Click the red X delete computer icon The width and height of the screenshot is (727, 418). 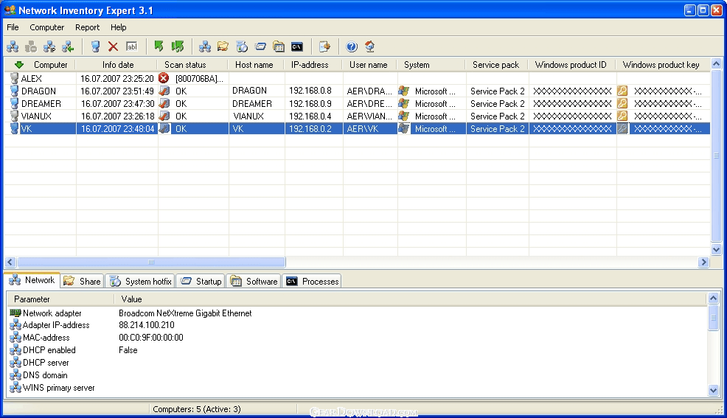(113, 46)
